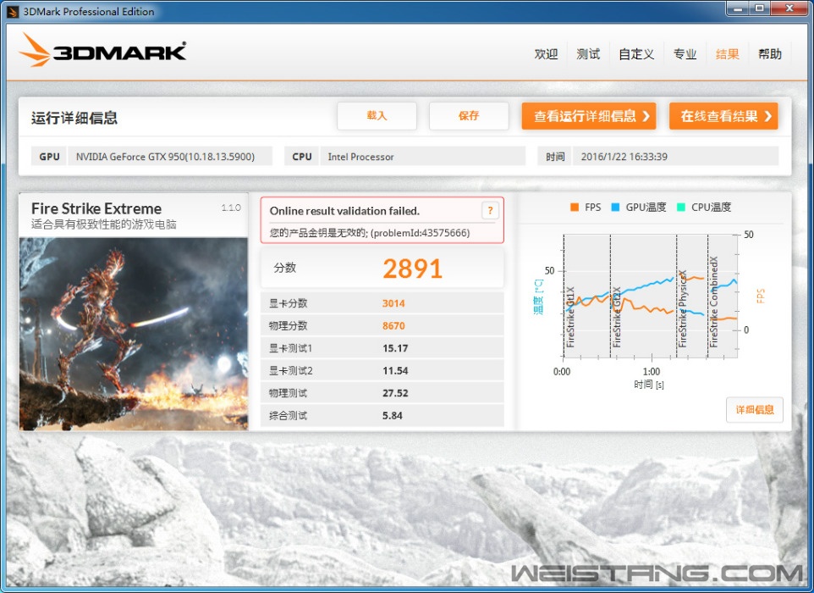Click 综合测试 value 5.84
This screenshot has width=814, height=593.
pyautogui.click(x=393, y=415)
